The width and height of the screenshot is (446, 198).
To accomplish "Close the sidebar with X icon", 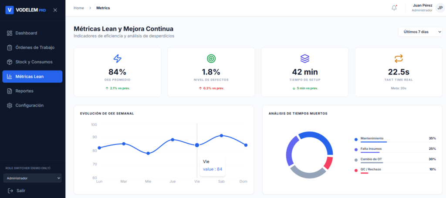I will pyautogui.click(x=55, y=10).
